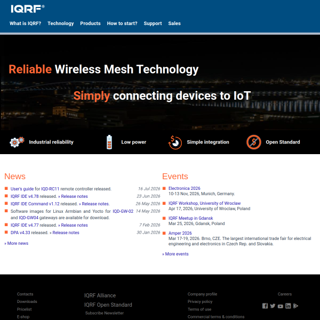Open Company profile footer link
This screenshot has width=320, height=320.
point(203,294)
